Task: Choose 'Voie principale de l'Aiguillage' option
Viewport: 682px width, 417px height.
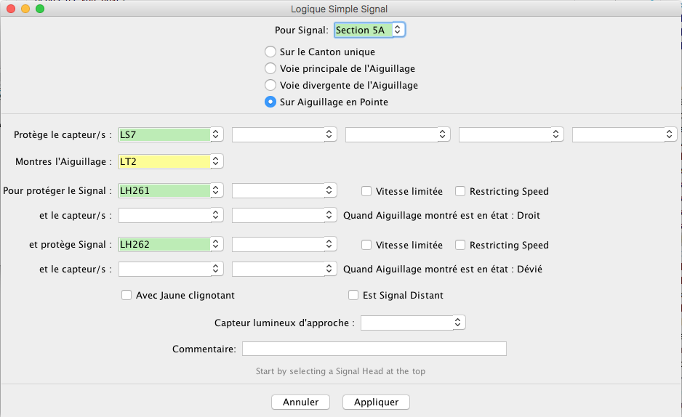Action: click(x=270, y=69)
